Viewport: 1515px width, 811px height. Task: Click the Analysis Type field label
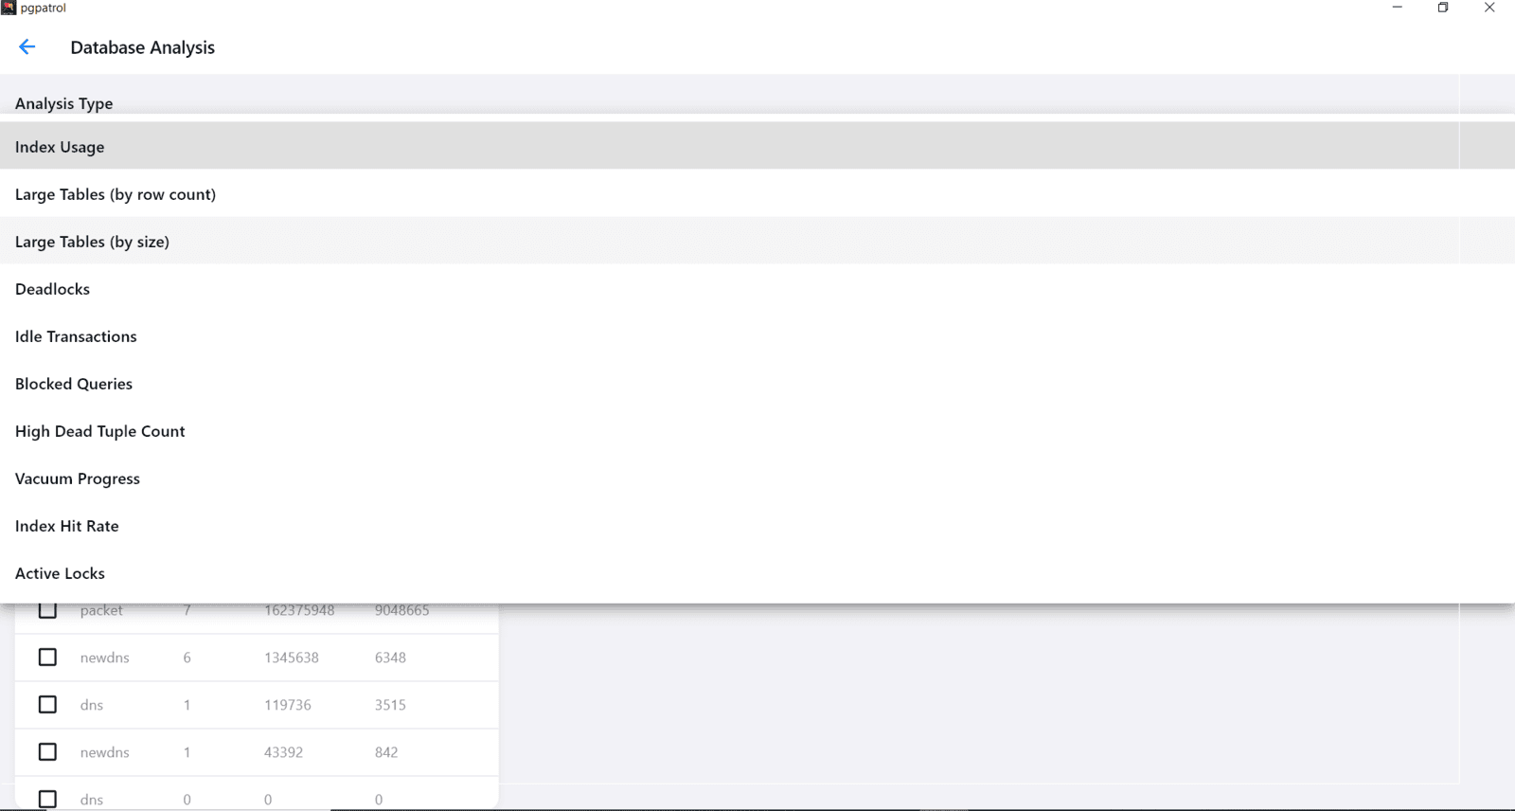coord(63,103)
